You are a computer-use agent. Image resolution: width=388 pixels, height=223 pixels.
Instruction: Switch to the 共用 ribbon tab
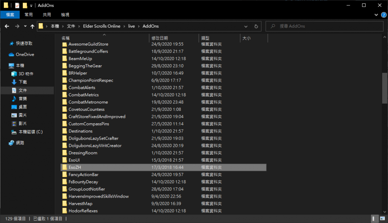coord(47,15)
